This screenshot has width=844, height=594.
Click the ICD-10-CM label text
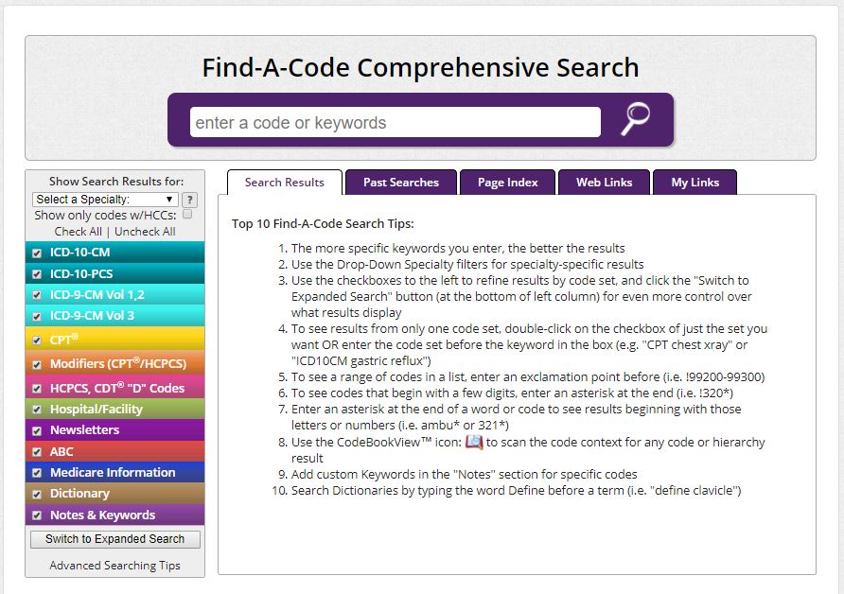click(79, 253)
